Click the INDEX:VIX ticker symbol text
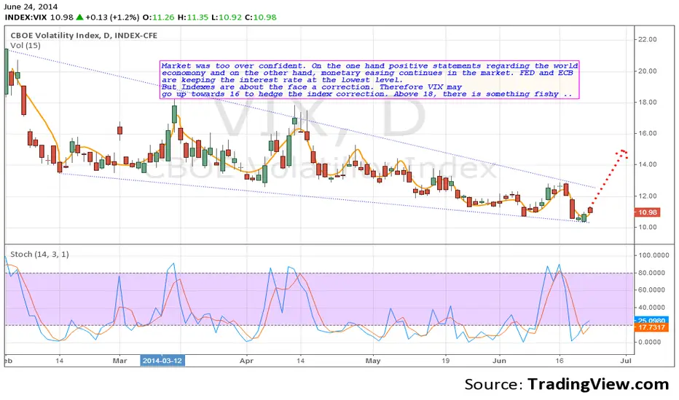The width and height of the screenshot is (679, 400). click(x=26, y=17)
